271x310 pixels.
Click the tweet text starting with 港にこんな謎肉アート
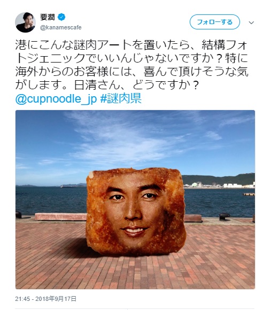(x=131, y=65)
